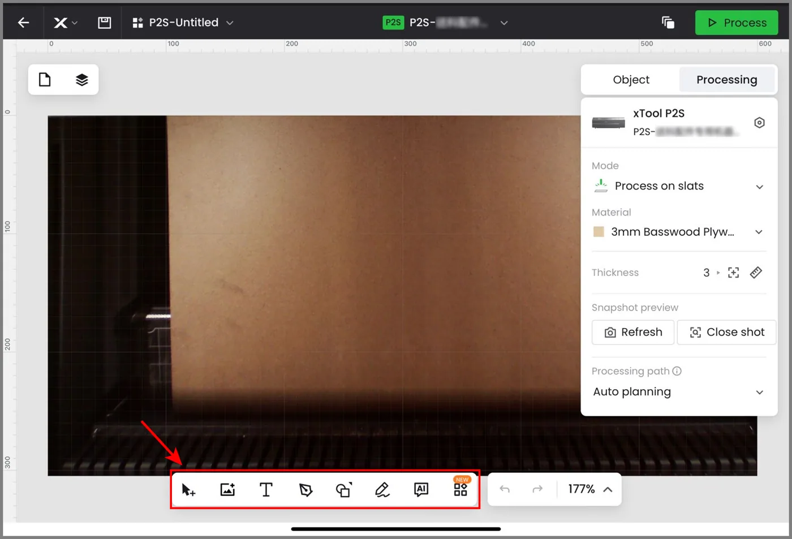Click the ruler measure thickness icon
Viewport: 792px width, 539px height.
point(756,273)
